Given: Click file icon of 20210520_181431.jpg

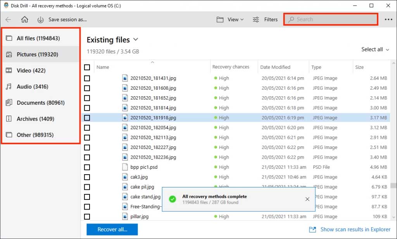Looking at the screenshot, I should click(125, 78).
